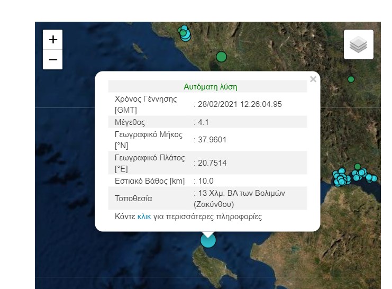Image resolution: width=392 pixels, height=289 pixels.
Task: Follow the blue 'κλικ' link for more information
Action: 144,216
